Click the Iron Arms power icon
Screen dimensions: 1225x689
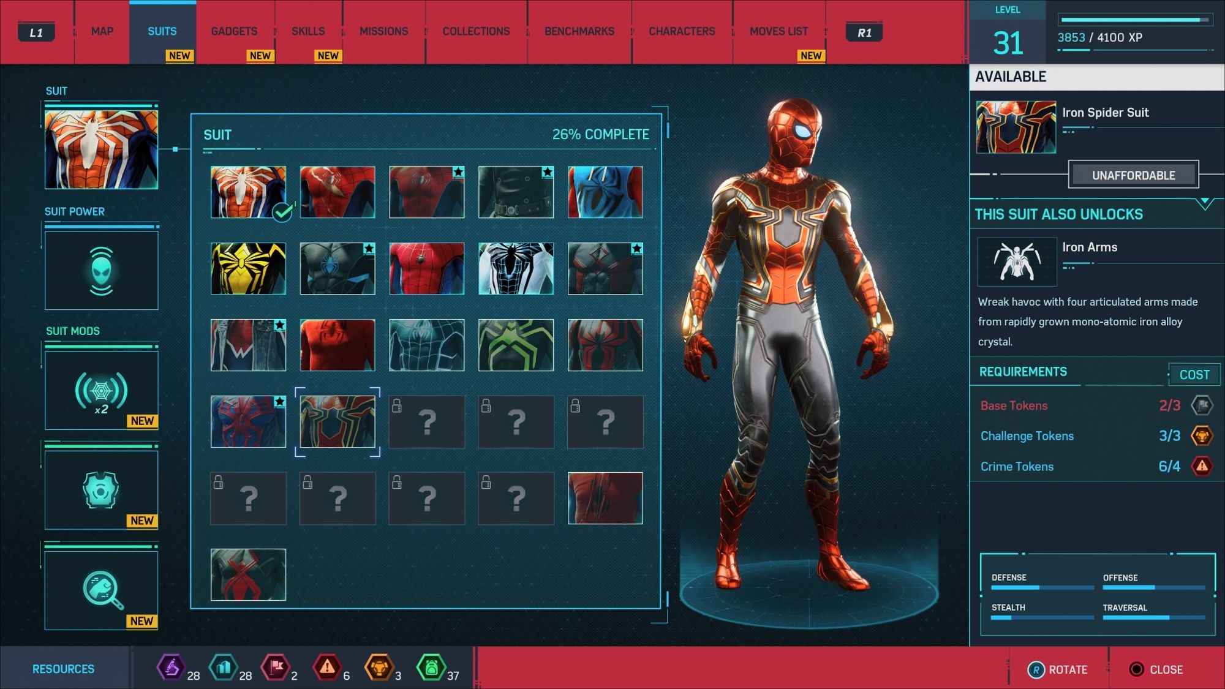coord(1017,262)
